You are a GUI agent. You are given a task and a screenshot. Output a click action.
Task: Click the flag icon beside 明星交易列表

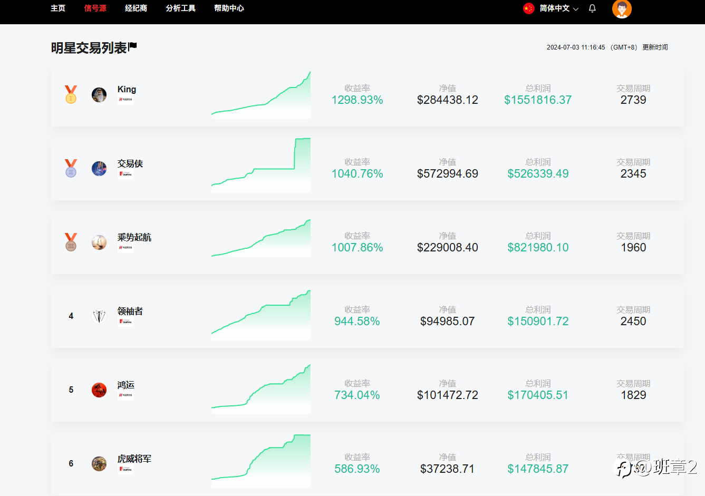coord(133,46)
